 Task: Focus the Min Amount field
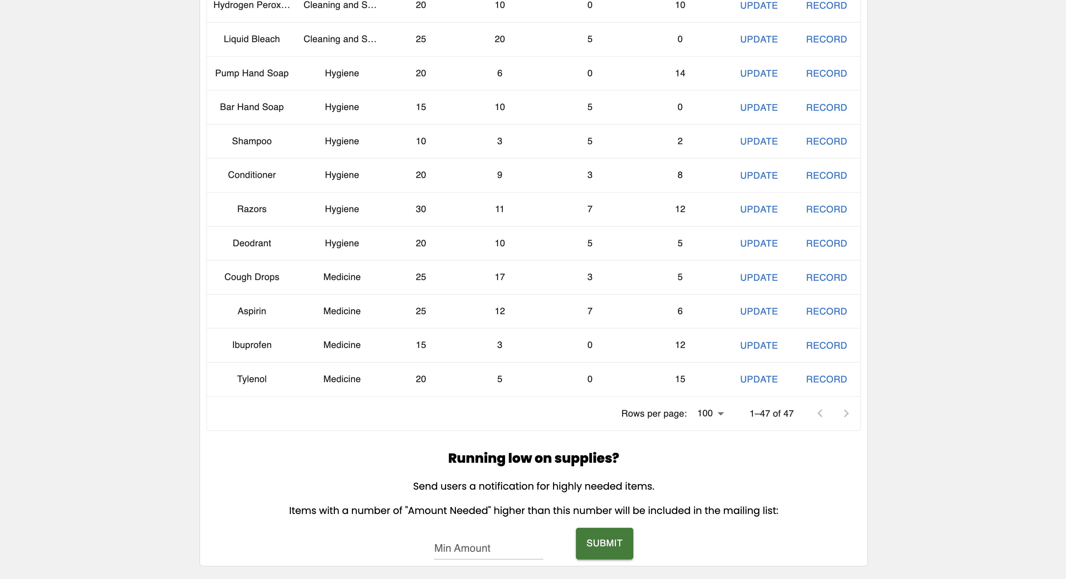(488, 548)
